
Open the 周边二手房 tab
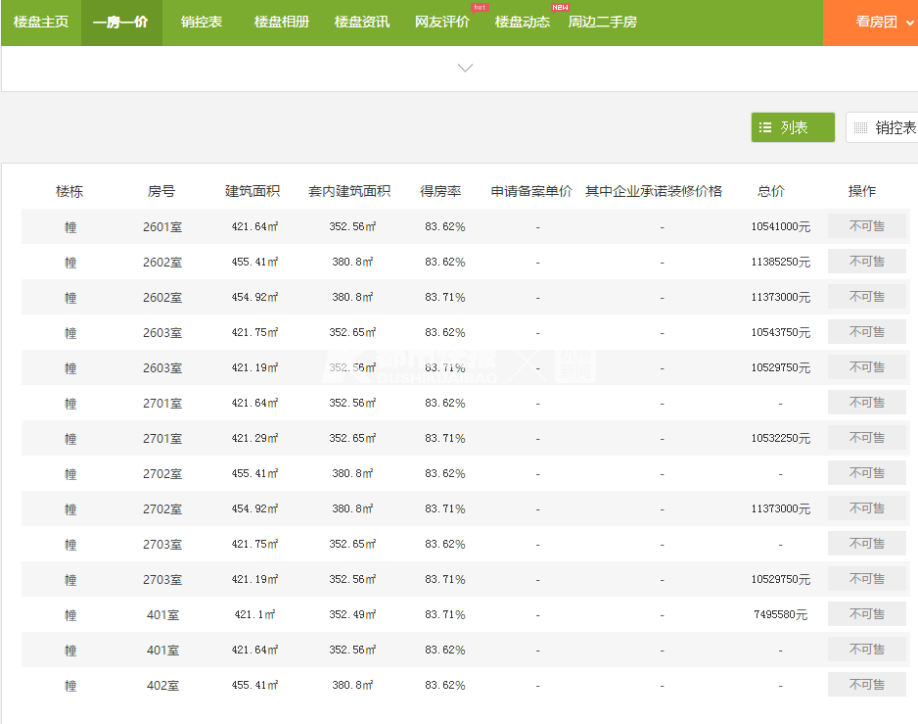click(x=603, y=23)
